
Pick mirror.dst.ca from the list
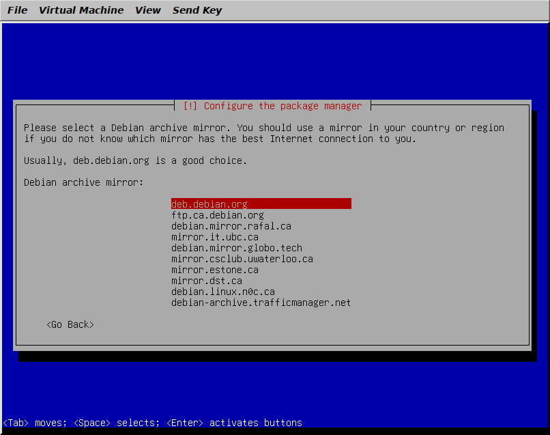[206, 281]
